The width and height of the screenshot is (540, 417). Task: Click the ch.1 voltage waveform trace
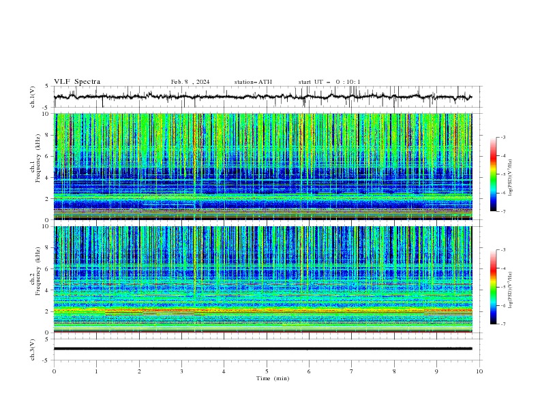click(262, 97)
